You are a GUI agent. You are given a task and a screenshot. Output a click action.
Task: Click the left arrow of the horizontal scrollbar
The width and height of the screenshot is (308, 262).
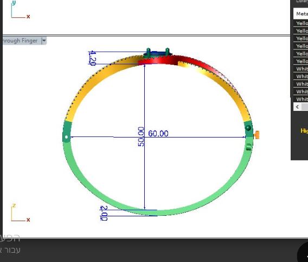click(x=297, y=107)
